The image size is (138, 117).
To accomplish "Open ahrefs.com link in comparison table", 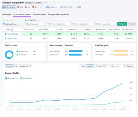I will click(x=12, y=38).
